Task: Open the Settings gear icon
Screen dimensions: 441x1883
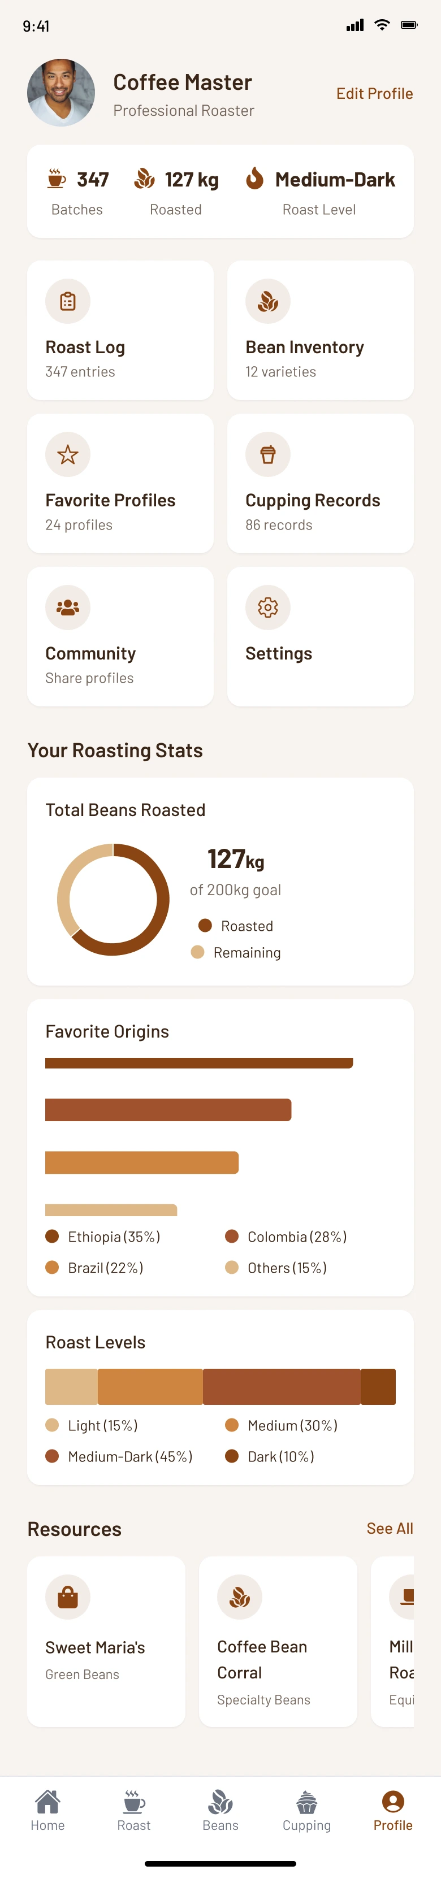Action: tap(267, 608)
